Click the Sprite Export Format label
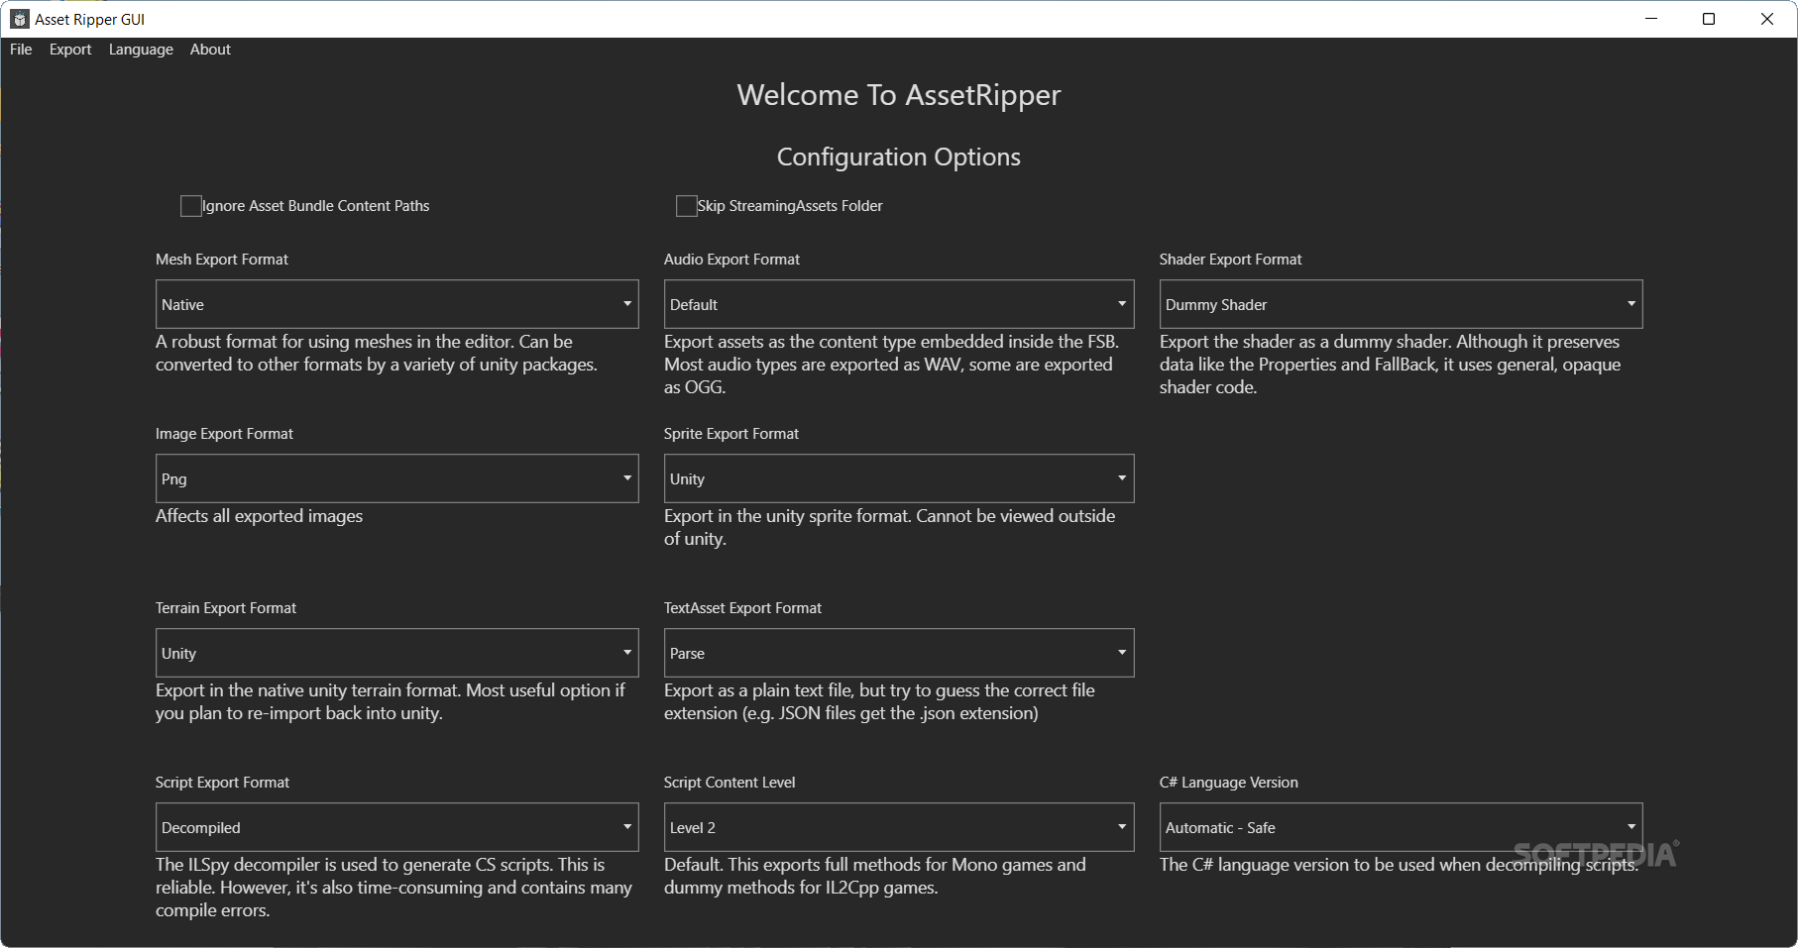This screenshot has height=948, width=1798. tap(731, 434)
